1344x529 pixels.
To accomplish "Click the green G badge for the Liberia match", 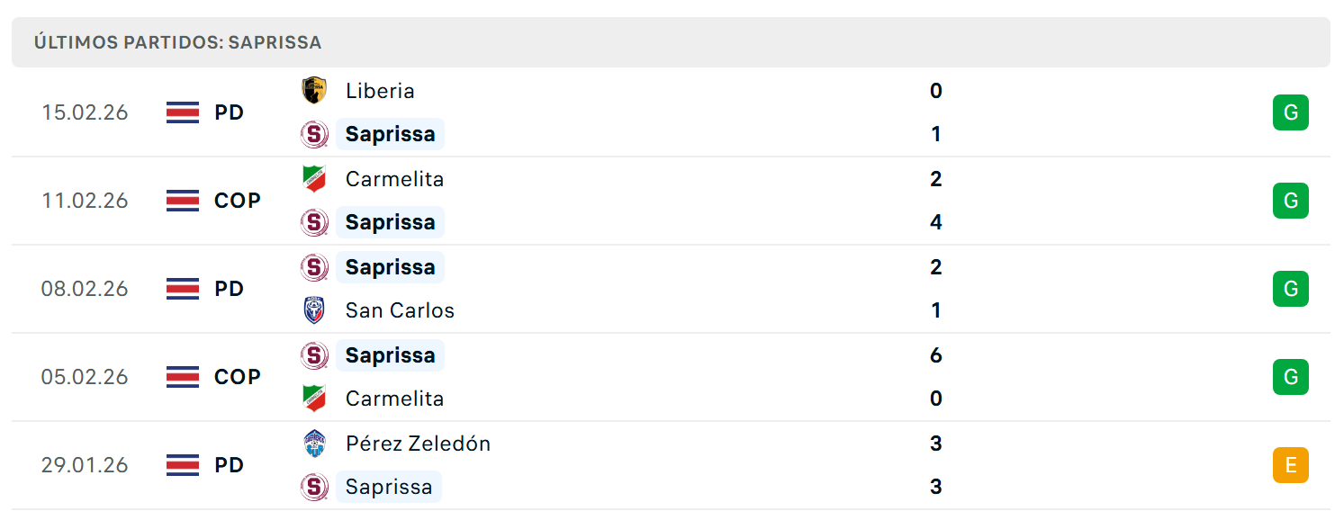I will (1290, 112).
